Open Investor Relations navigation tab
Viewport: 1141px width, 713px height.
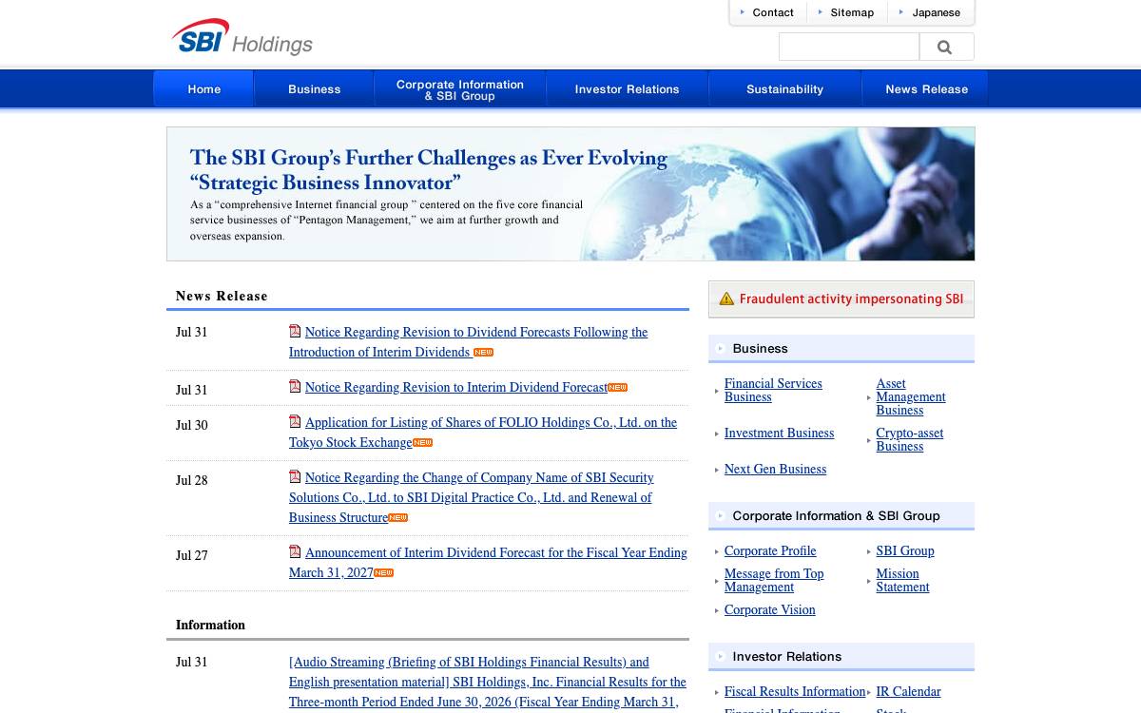tap(628, 88)
